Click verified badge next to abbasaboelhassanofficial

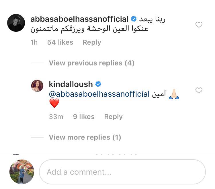click(134, 19)
